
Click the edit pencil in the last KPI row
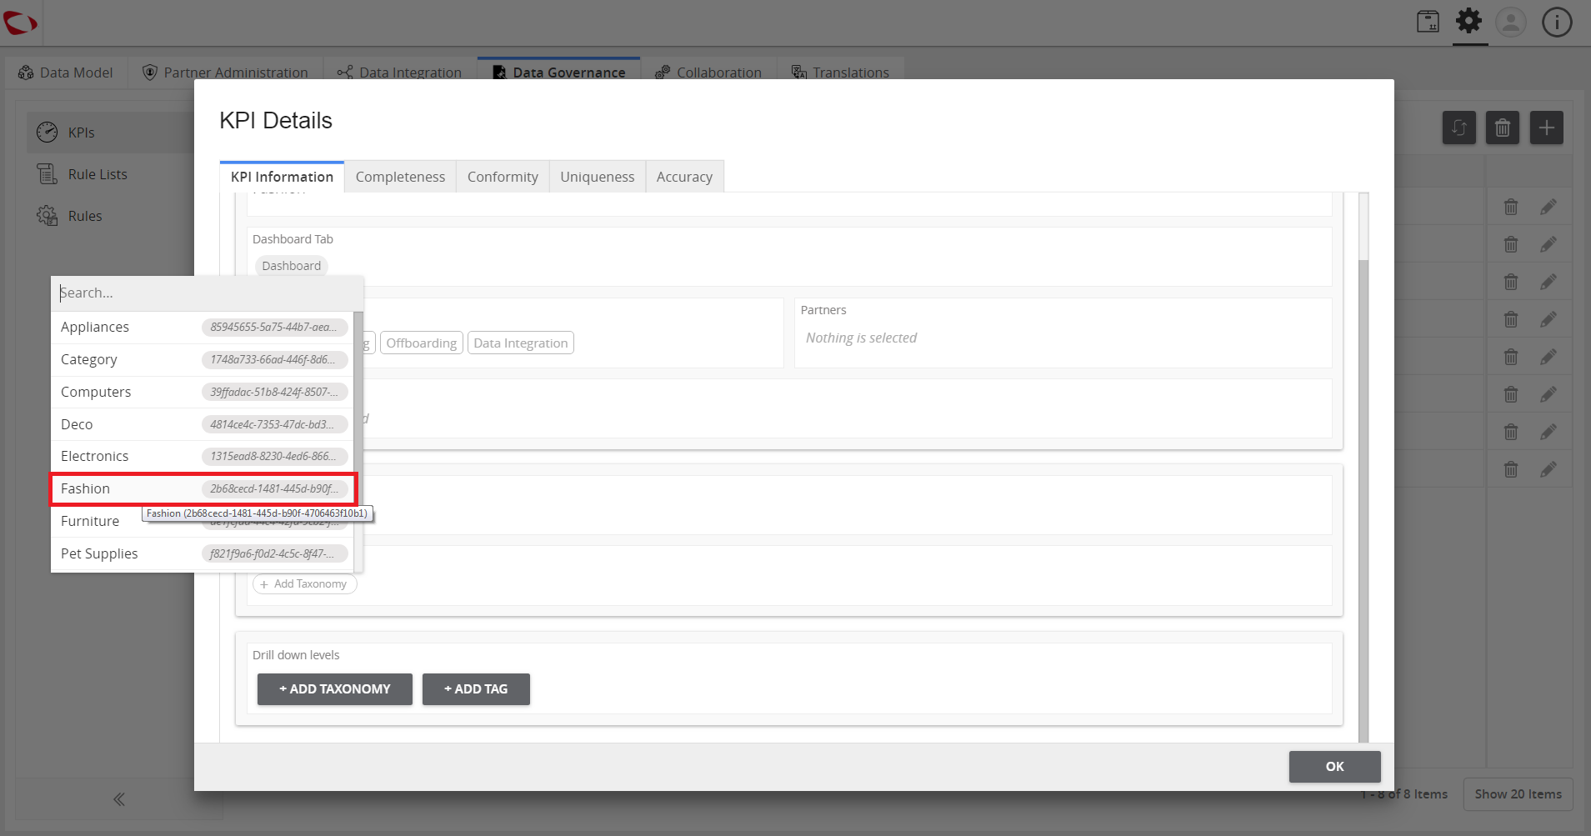1548,469
